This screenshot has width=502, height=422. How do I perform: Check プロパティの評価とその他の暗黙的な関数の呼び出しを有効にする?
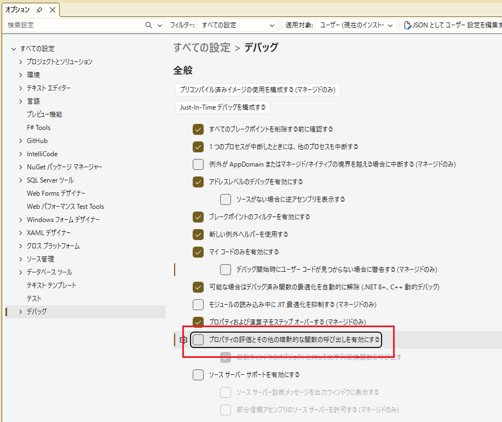pos(198,340)
